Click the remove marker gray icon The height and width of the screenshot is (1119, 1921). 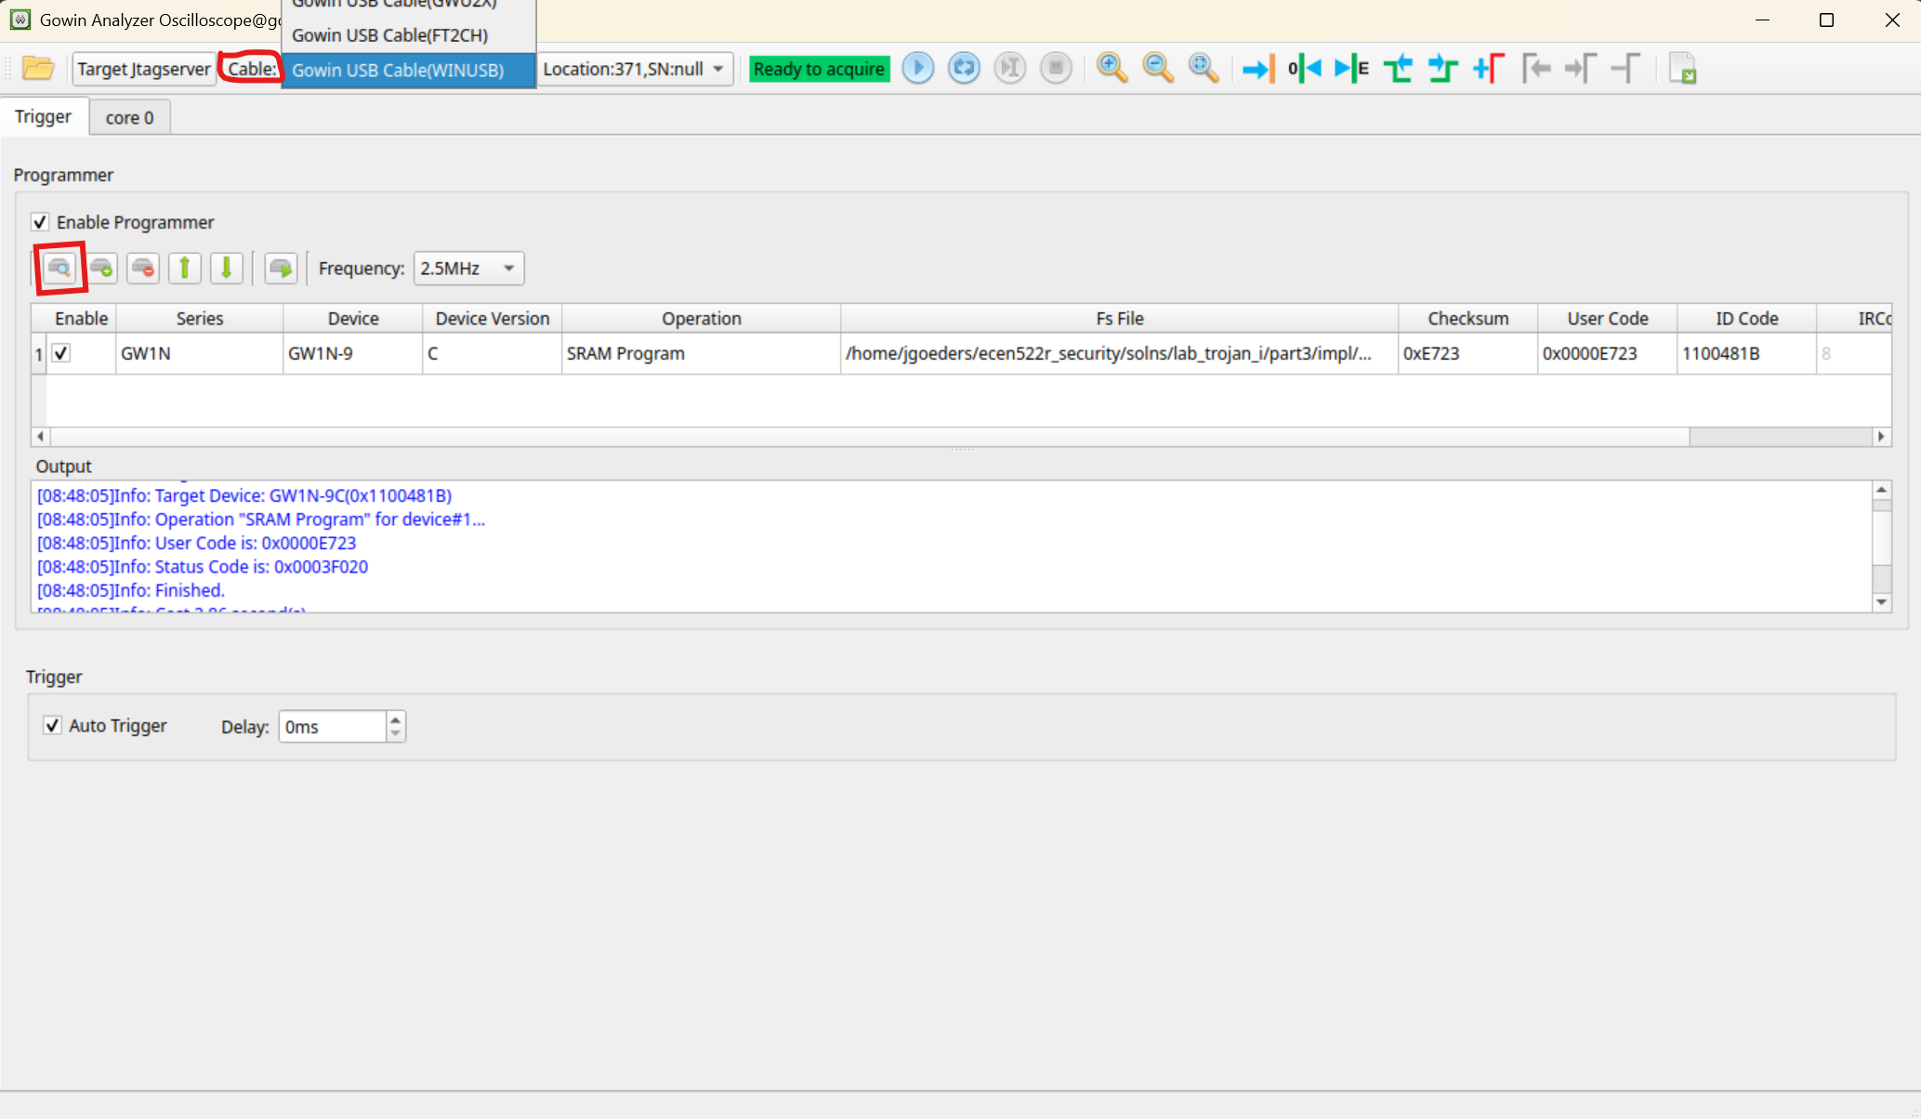click(1625, 68)
